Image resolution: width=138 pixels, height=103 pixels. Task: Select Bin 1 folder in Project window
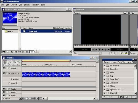[9, 31]
